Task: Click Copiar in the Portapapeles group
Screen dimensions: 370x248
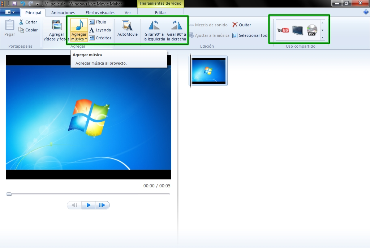Action: click(28, 30)
